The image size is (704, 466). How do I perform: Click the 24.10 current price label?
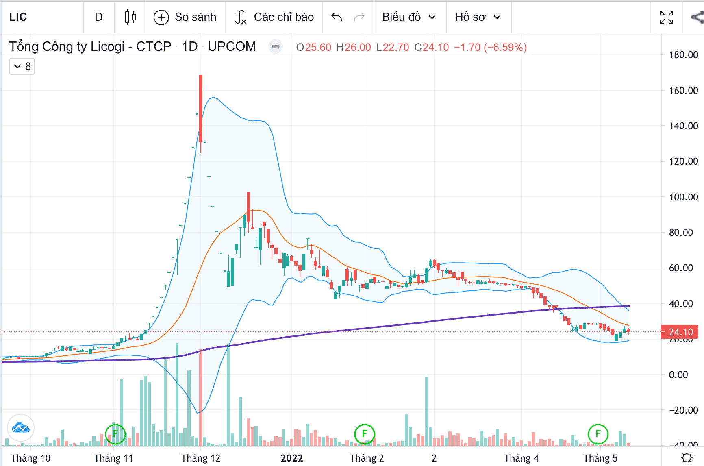[680, 332]
